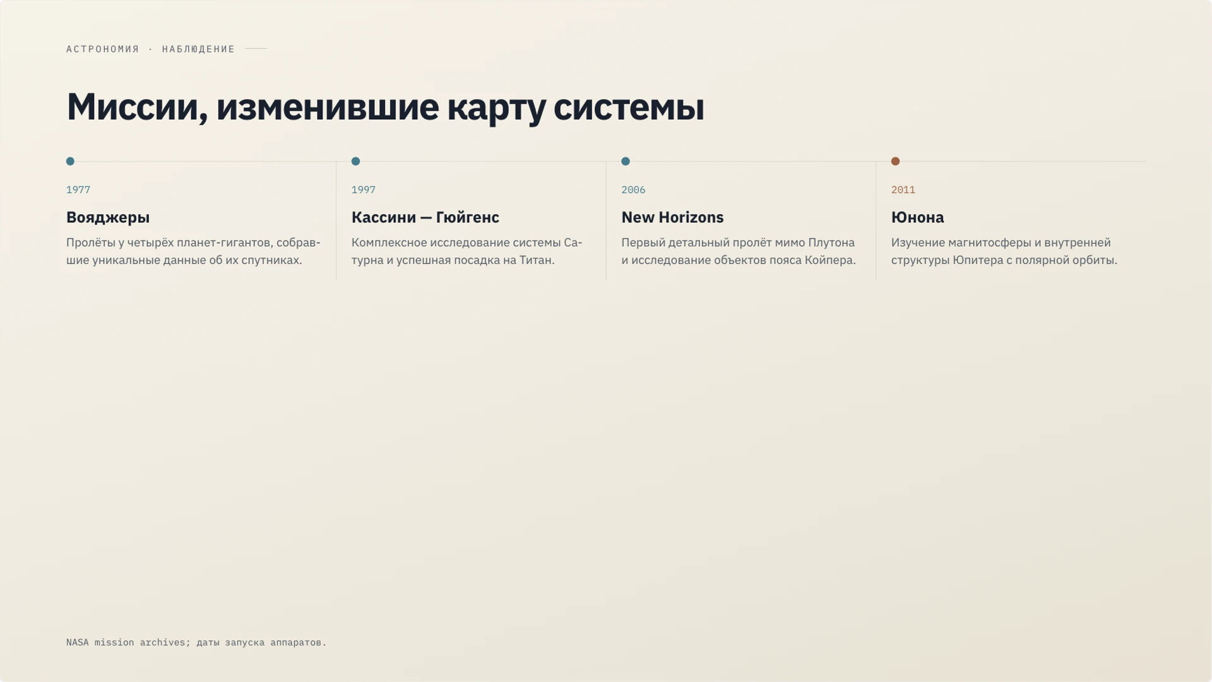The width and height of the screenshot is (1212, 682).
Task: Click the NASA mission archives footnote
Action: tap(196, 642)
